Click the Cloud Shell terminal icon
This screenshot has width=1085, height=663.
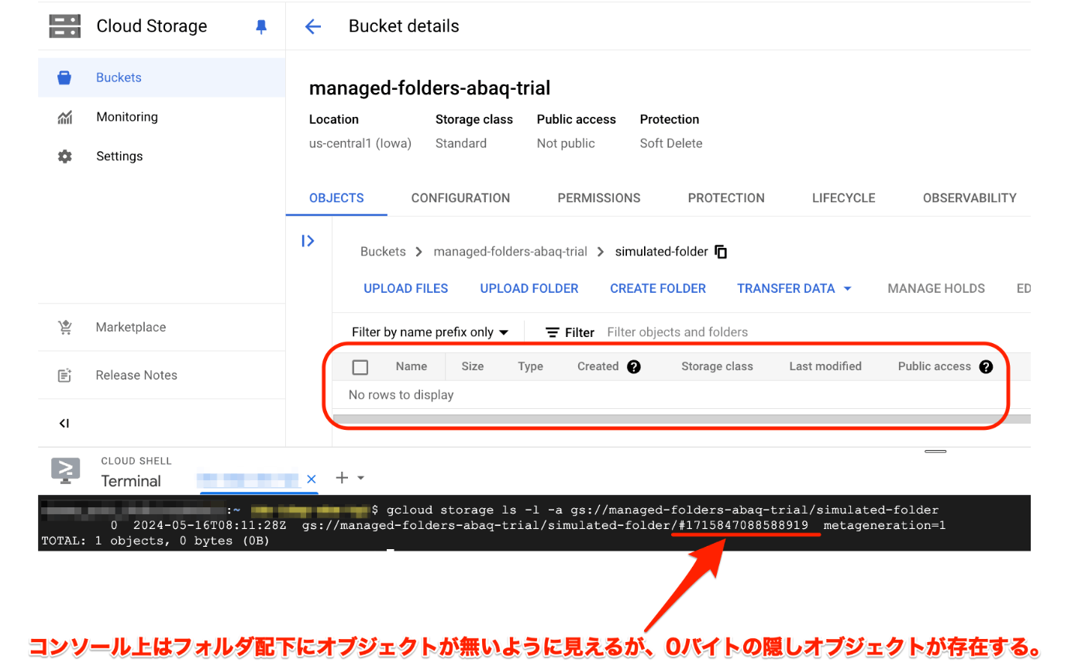[x=65, y=470]
